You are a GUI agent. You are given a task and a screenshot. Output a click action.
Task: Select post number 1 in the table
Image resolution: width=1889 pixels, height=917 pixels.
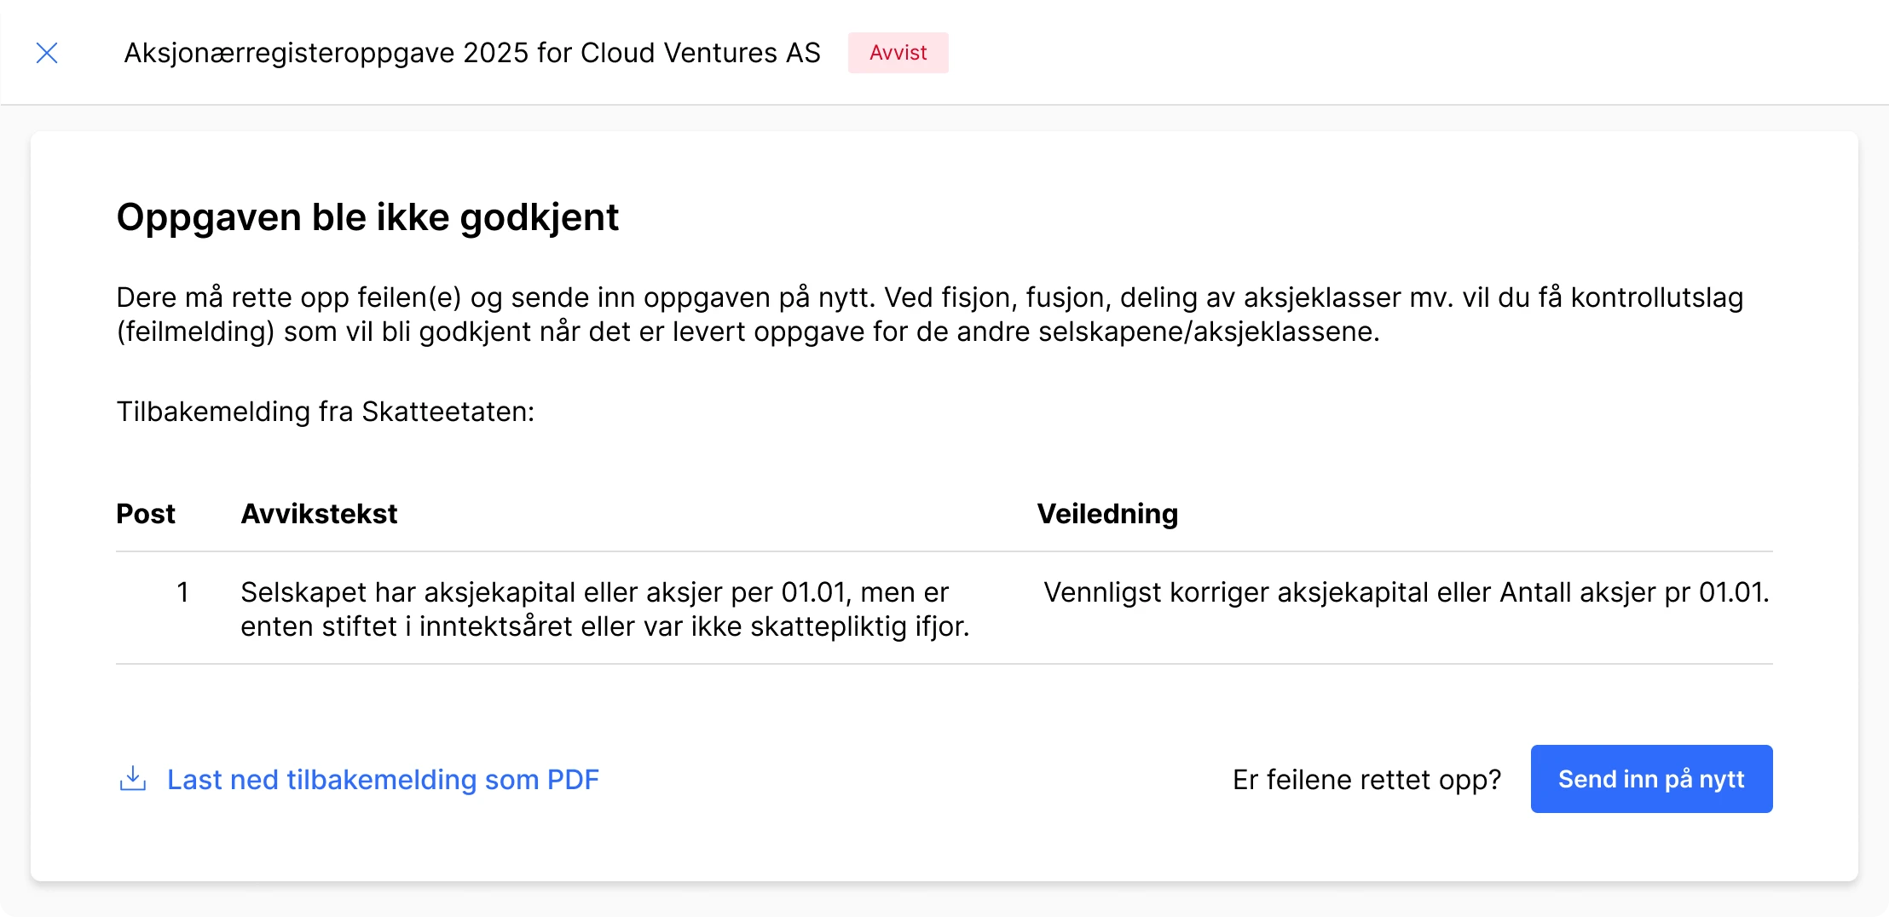182,592
